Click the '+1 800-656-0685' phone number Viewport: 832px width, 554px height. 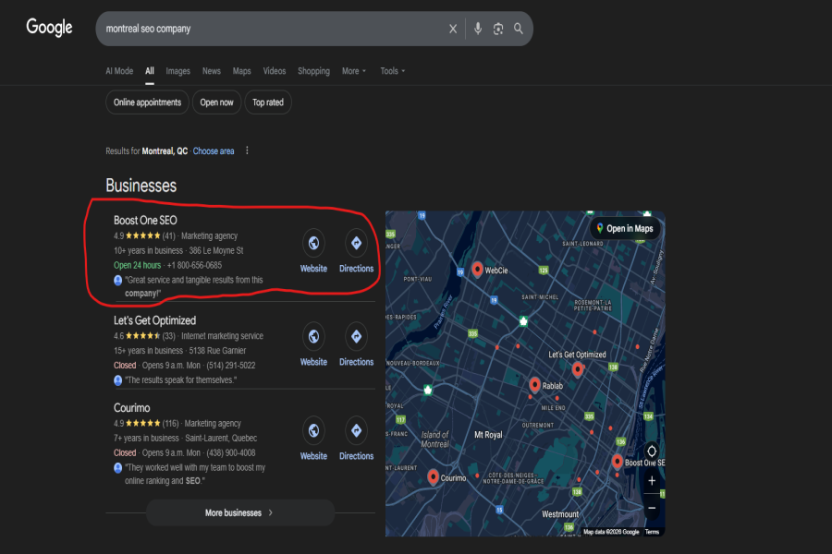(x=194, y=265)
